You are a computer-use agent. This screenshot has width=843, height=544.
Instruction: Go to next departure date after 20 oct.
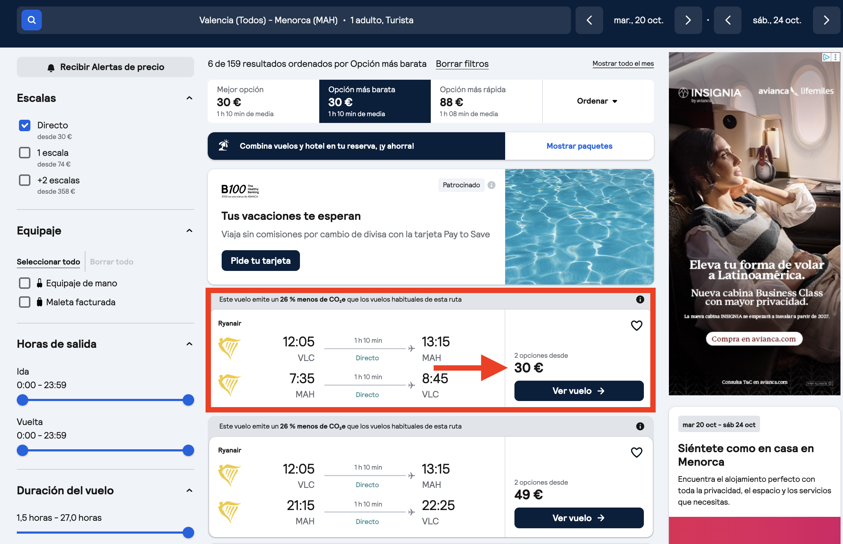tap(688, 20)
